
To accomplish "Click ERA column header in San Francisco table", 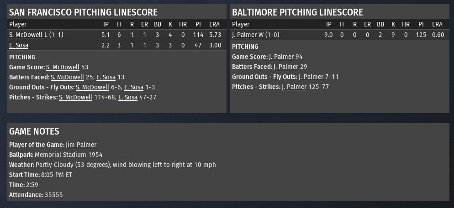I will click(x=214, y=24).
